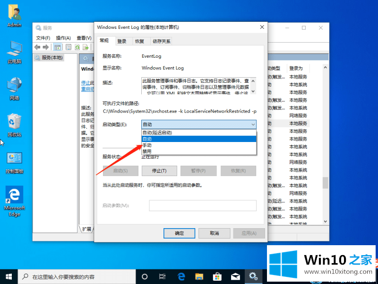
Task: Switch to the 登录 tab
Action: click(122, 41)
